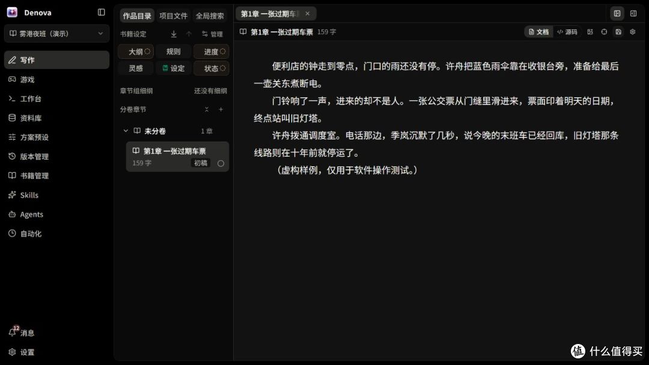Click into the paragraph starting 便利店的钟走到零点
649x365 pixels.
point(436,75)
